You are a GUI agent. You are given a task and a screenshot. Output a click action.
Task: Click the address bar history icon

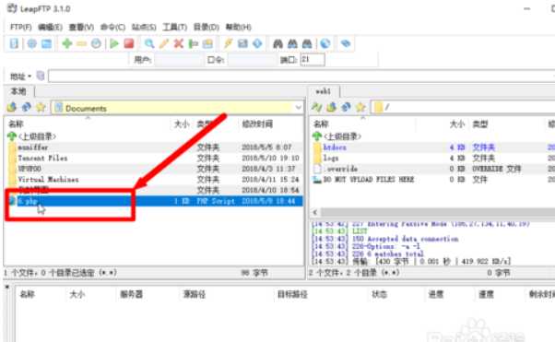(x=41, y=76)
